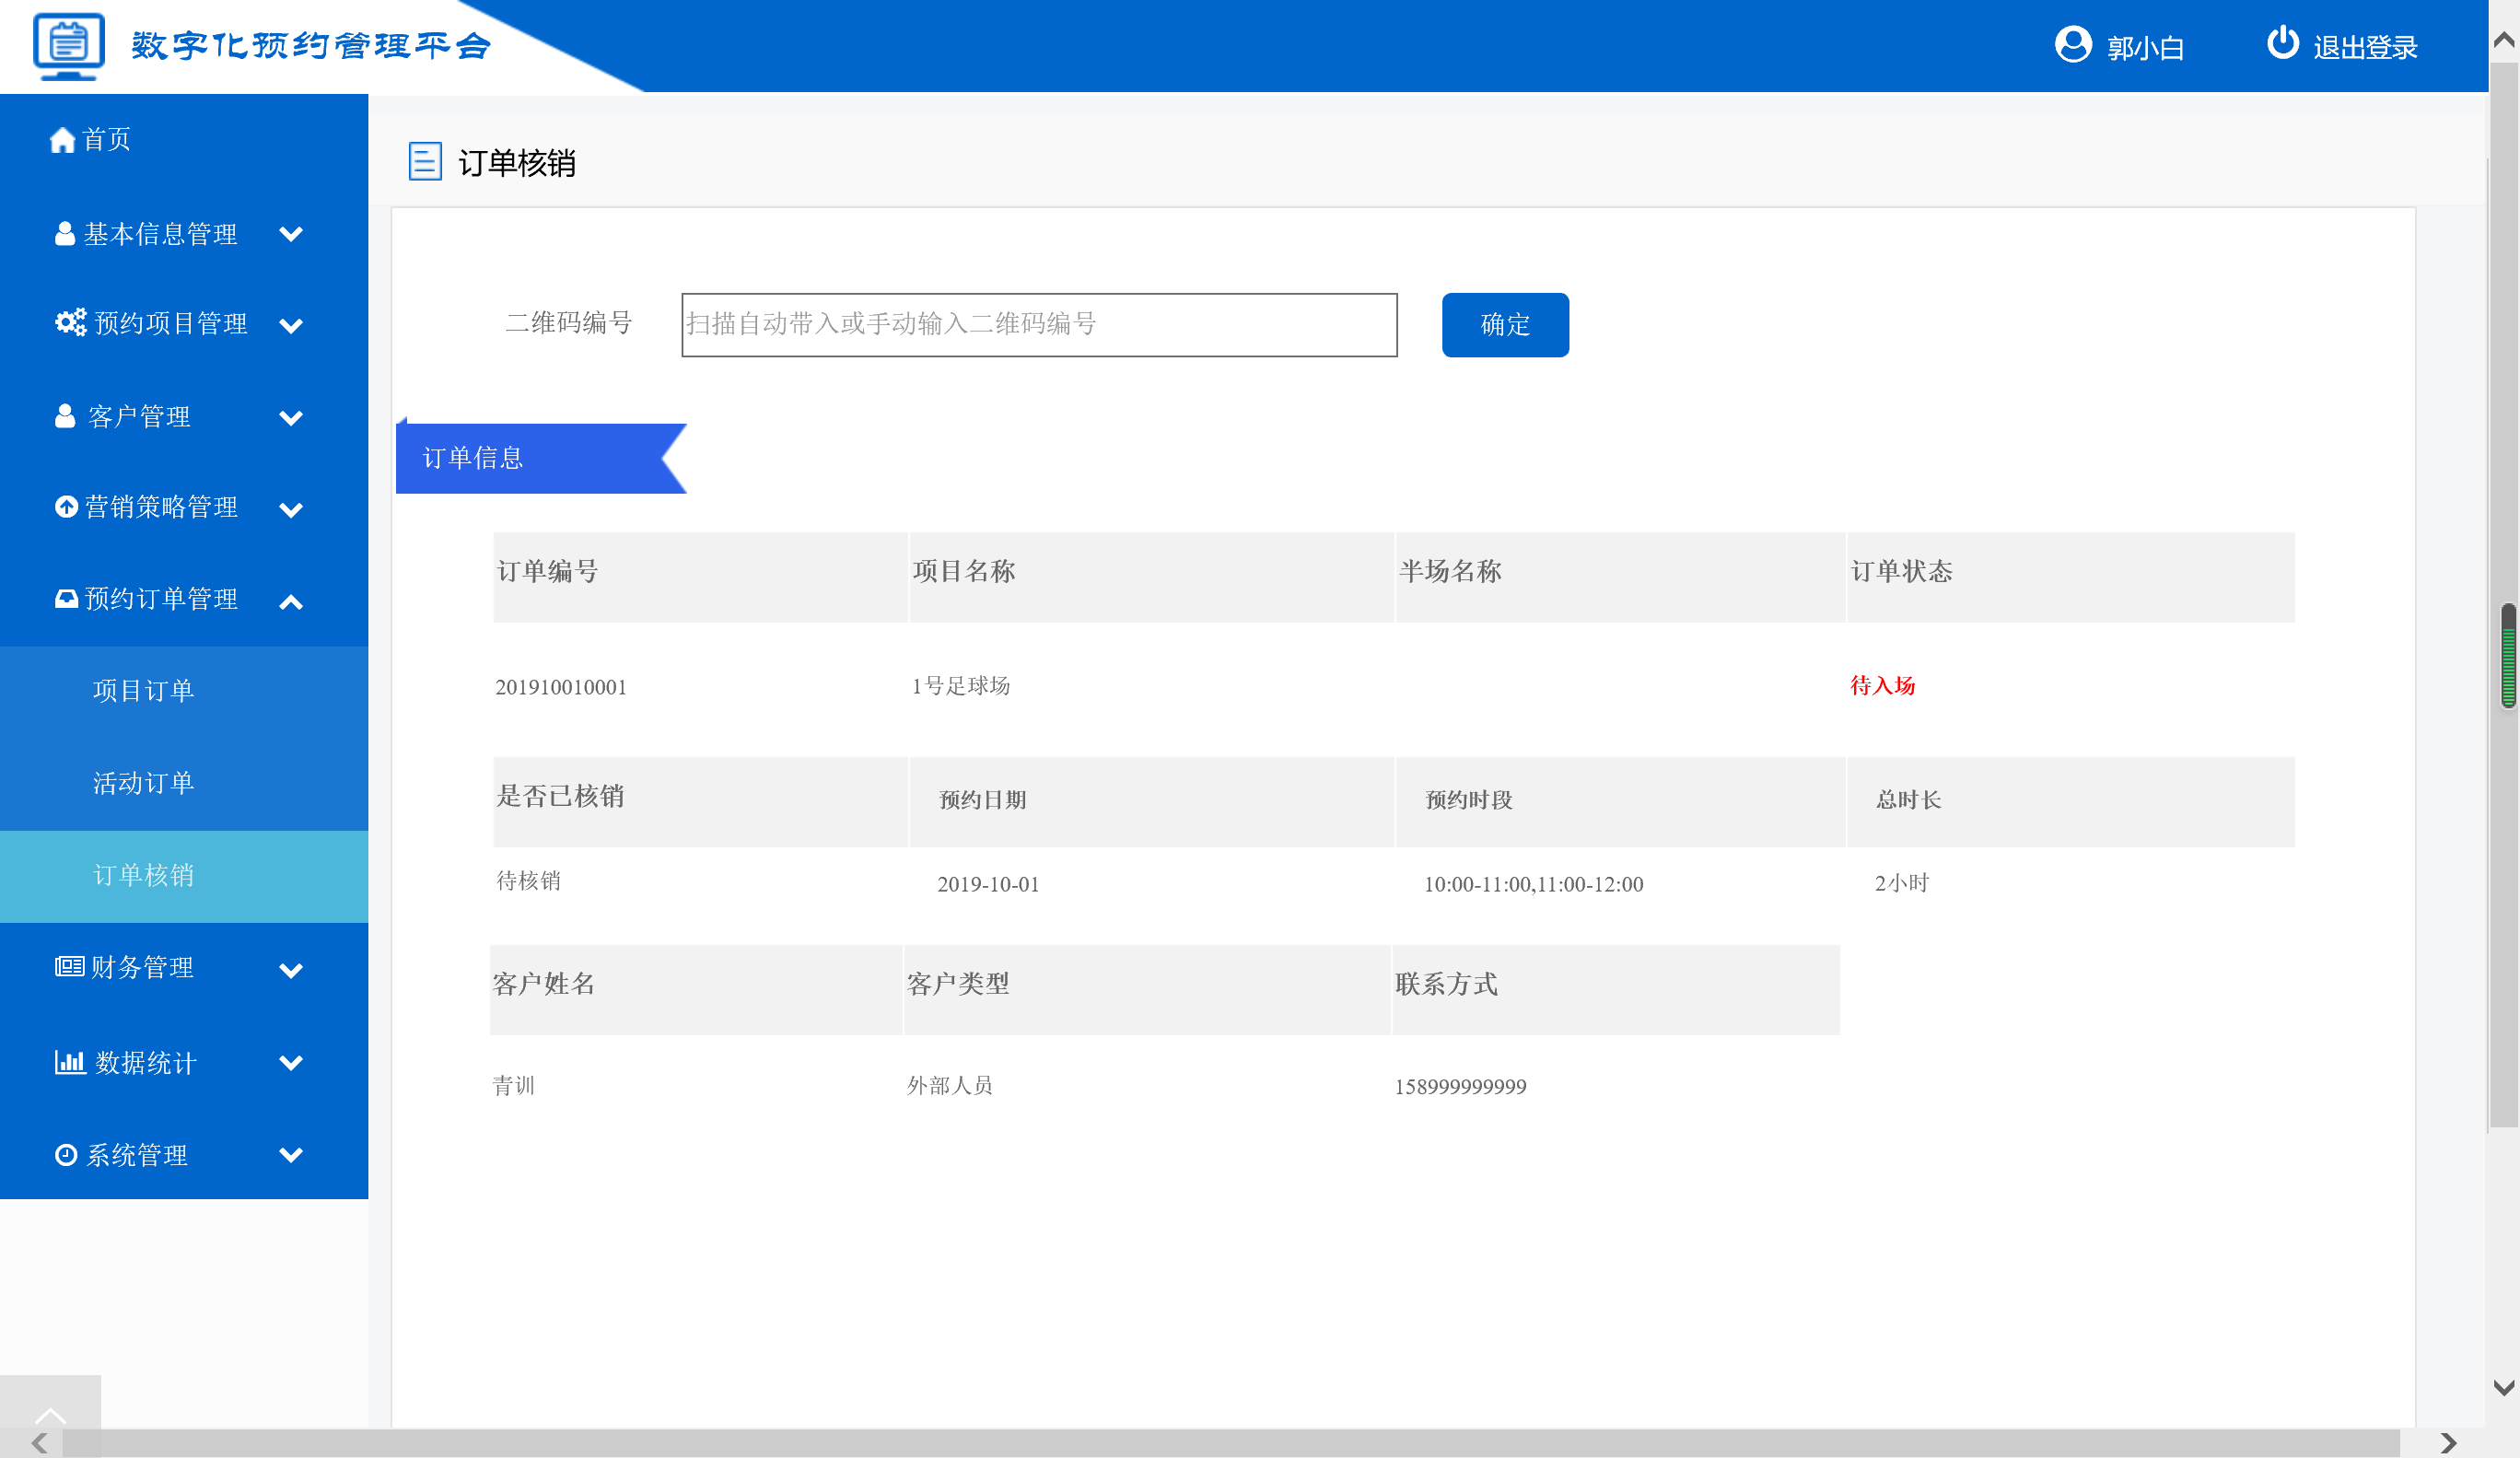The image size is (2520, 1458).
Task: Click the newspaper icon for 财务管理
Action: click(69, 966)
